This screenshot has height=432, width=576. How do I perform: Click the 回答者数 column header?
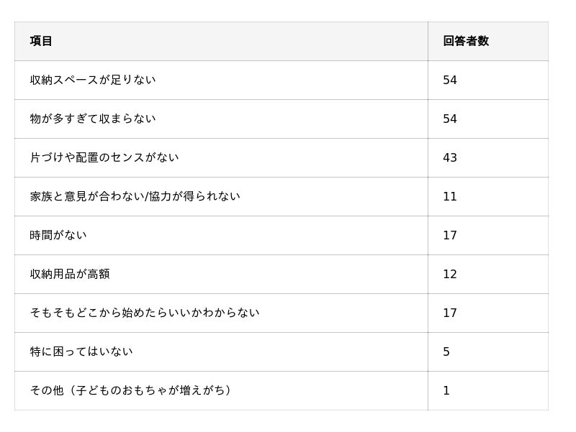[x=466, y=41]
